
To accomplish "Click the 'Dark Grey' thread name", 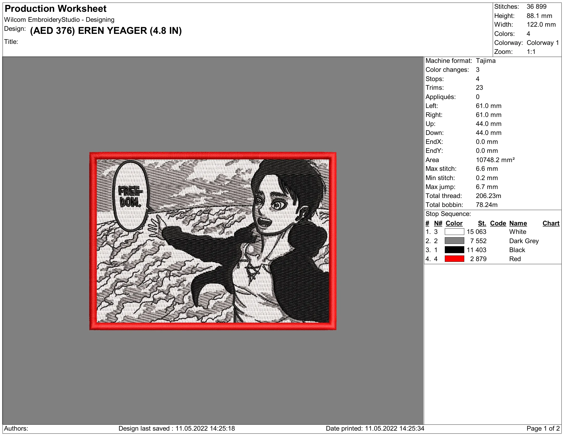I will pyautogui.click(x=524, y=241).
